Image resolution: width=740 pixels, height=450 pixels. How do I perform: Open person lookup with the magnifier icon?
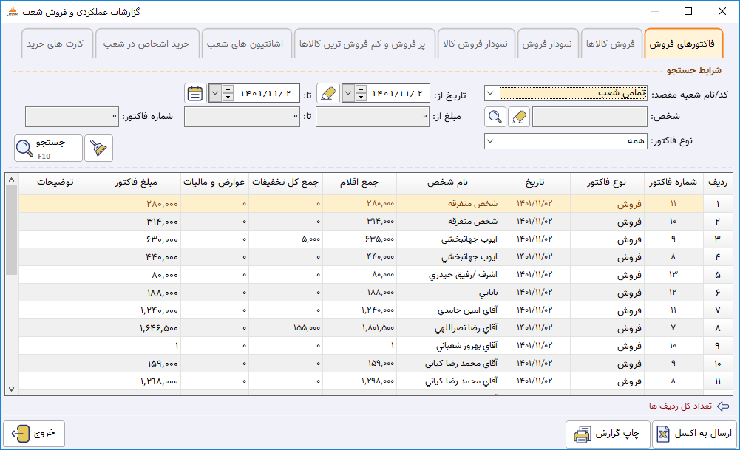pyautogui.click(x=495, y=117)
